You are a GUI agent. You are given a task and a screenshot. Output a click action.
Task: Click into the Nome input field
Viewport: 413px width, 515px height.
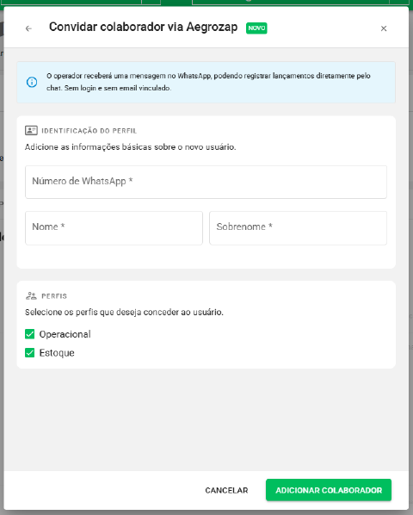click(114, 228)
